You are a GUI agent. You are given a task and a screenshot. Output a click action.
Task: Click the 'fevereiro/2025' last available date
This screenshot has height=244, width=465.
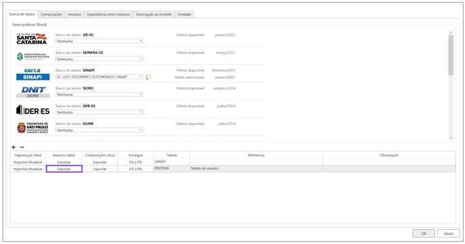[224, 70]
